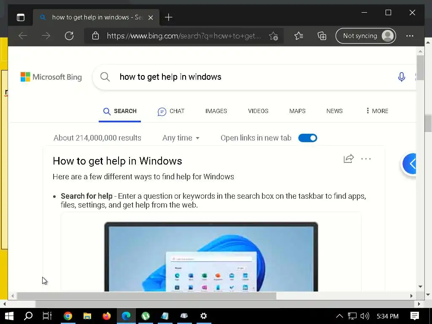The width and height of the screenshot is (432, 324).
Task: Go back with the back arrow
Action: tap(23, 36)
